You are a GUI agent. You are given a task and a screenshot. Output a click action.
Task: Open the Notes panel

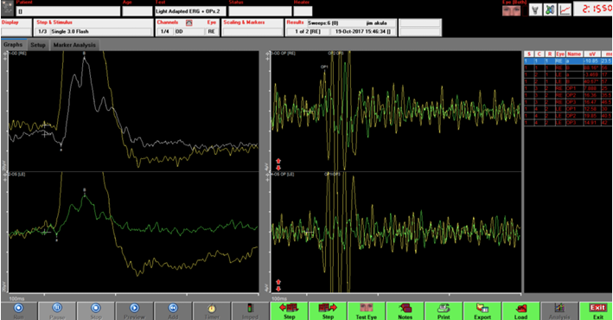click(405, 311)
